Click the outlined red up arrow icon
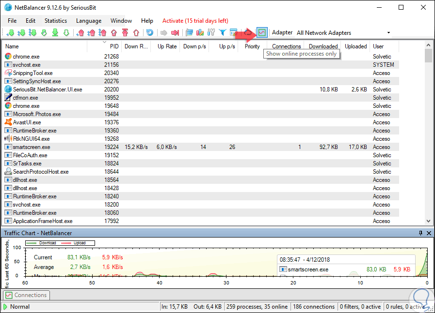The height and width of the screenshot is (313, 435). pyautogui.click(x=136, y=33)
